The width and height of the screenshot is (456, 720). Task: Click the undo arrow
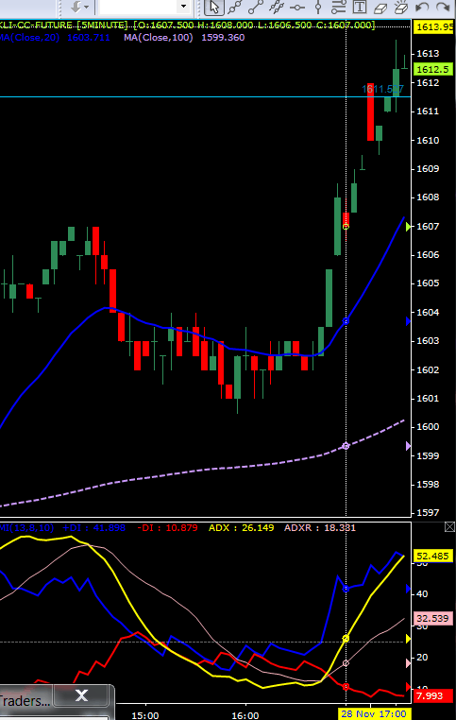[x=422, y=7]
